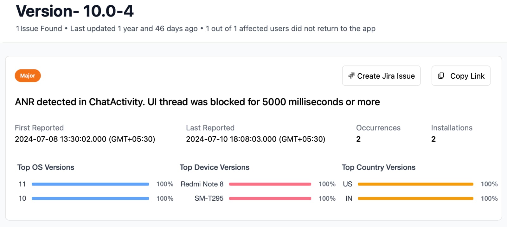Click the Redmi Note 8 device bar
The height and width of the screenshot is (227, 507).
[270, 184]
